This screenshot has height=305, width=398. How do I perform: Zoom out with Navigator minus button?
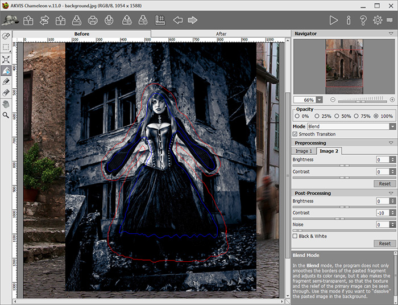pos(333,100)
